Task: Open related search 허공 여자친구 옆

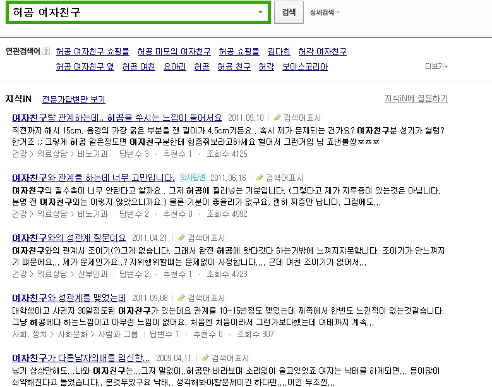Action: pos(85,66)
